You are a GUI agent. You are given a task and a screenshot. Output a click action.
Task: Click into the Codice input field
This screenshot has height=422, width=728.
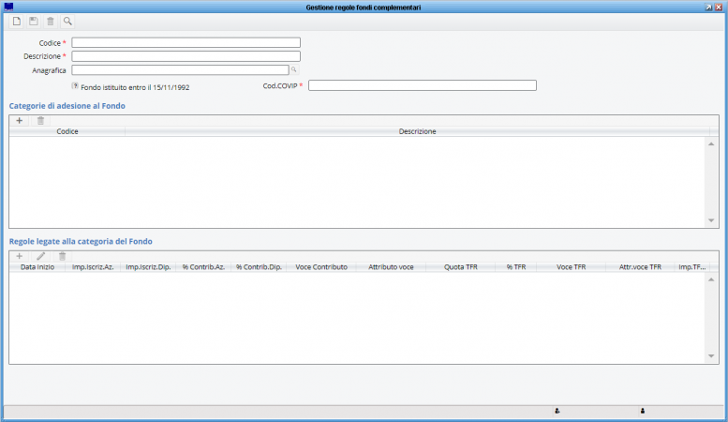pyautogui.click(x=186, y=43)
